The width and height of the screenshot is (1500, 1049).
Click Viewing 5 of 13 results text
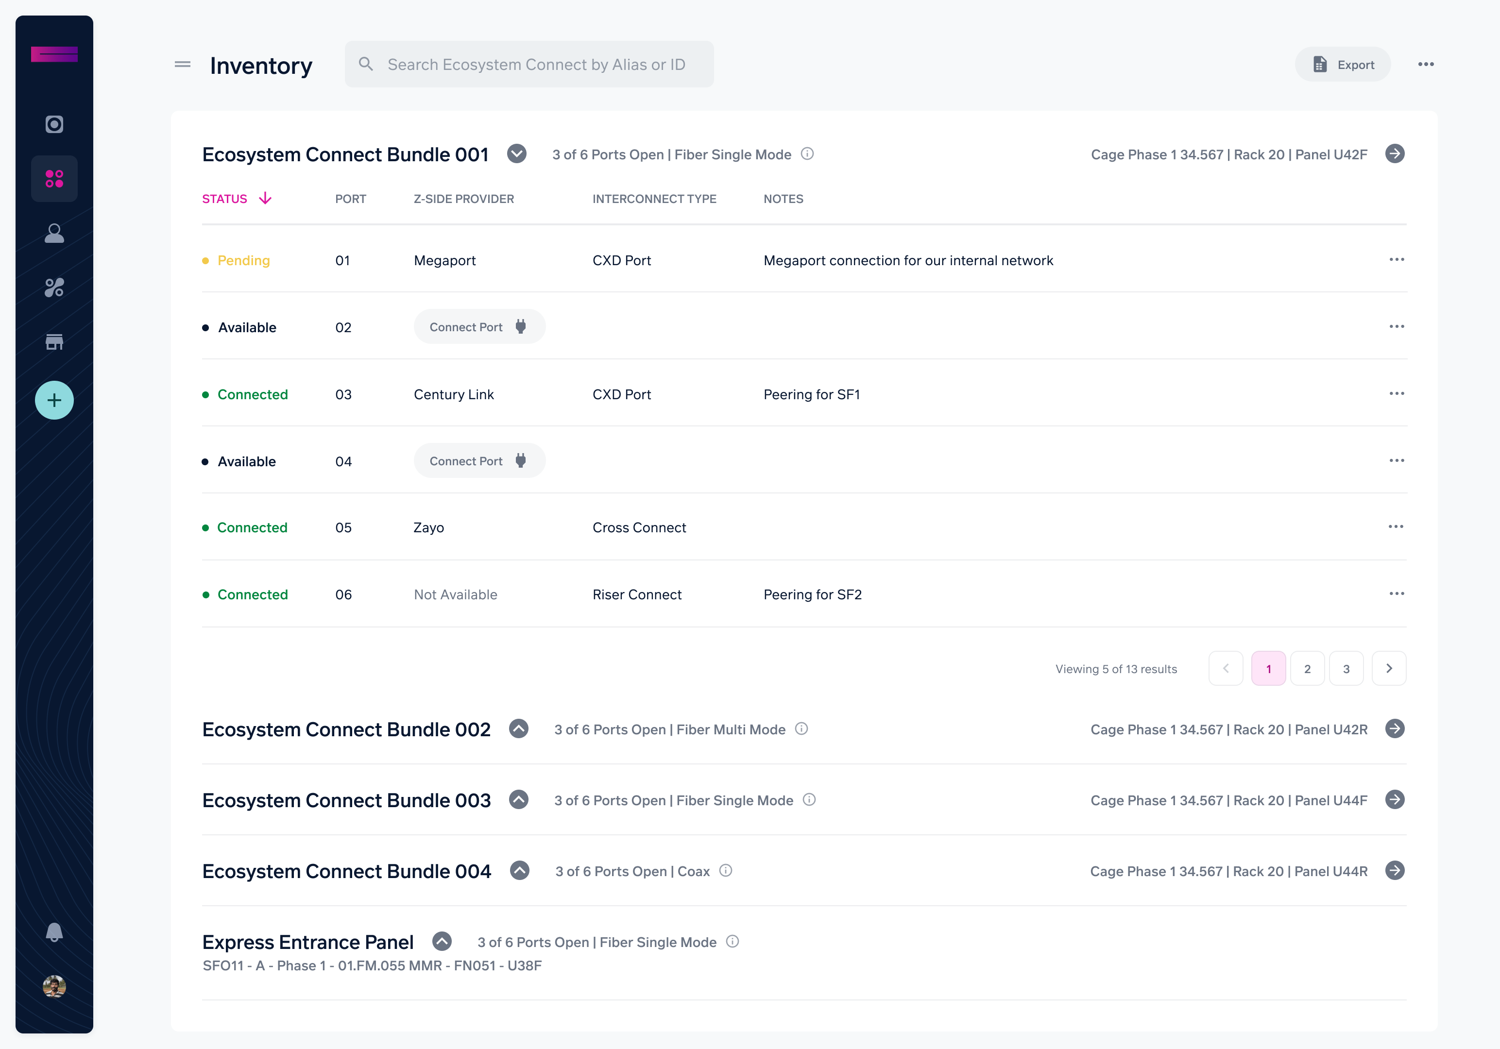tap(1116, 669)
